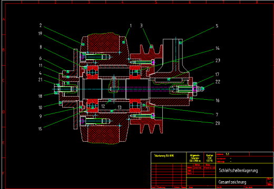Image resolution: width=274 pixels, height=189 pixels.
Task: Click part label 22 near the nut
Action: coord(218,82)
